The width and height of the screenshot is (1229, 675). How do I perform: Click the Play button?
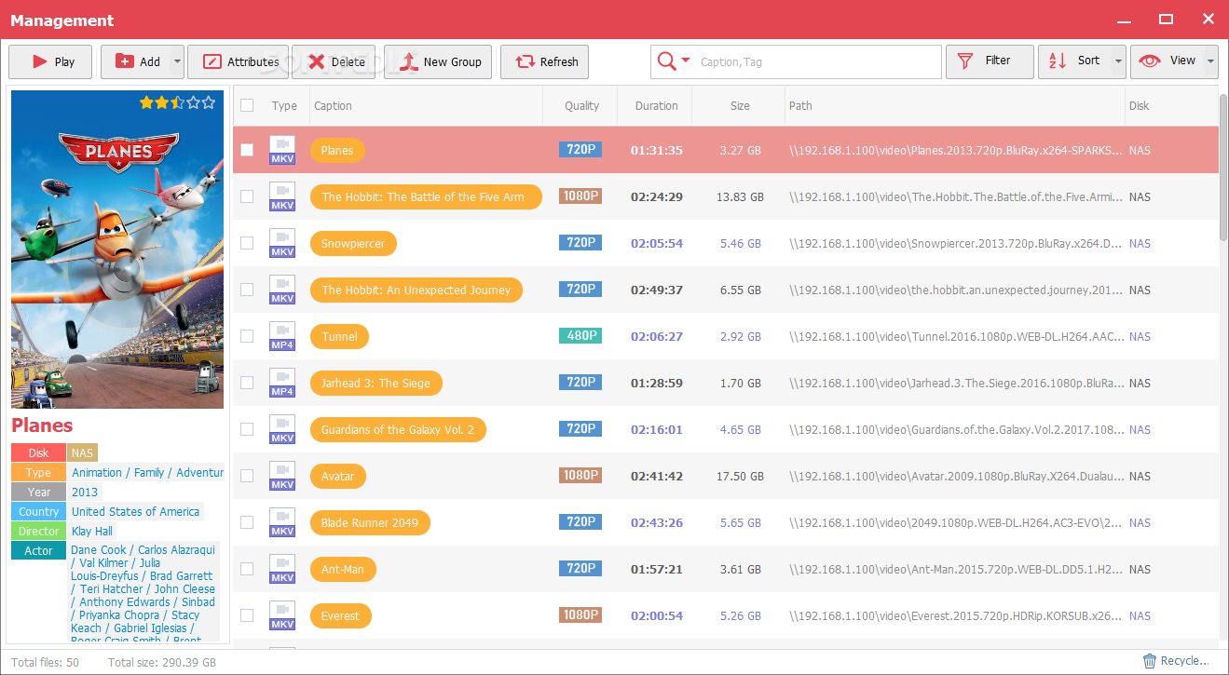(x=50, y=62)
